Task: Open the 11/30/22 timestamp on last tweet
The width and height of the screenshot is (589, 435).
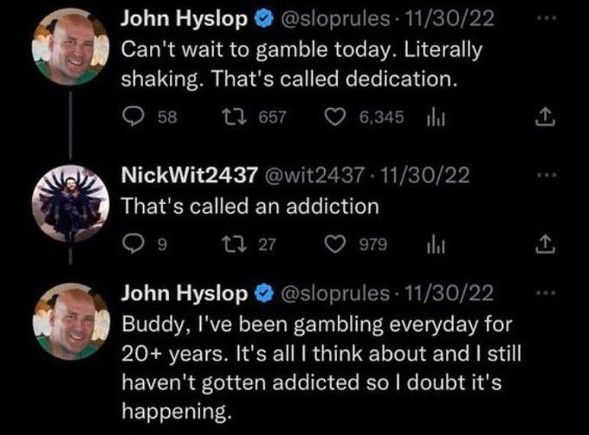Action: click(x=449, y=293)
